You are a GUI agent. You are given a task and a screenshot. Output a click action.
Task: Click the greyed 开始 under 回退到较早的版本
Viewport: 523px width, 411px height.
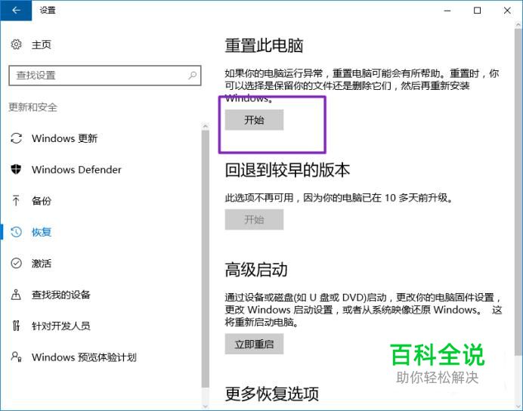254,219
